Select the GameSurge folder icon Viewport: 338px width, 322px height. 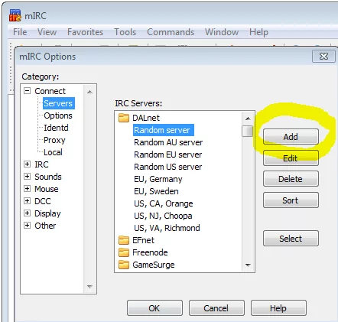[124, 265]
